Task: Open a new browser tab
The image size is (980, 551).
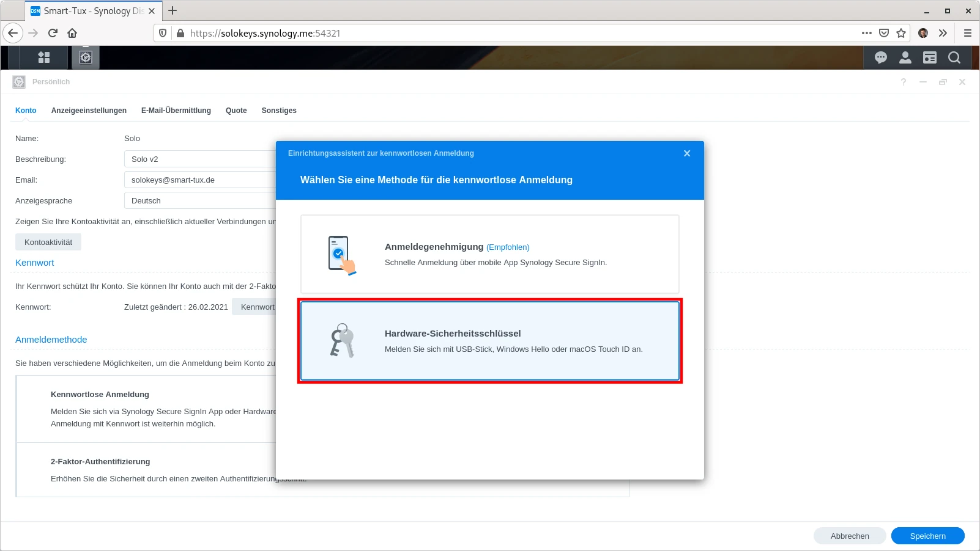Action: point(173,10)
